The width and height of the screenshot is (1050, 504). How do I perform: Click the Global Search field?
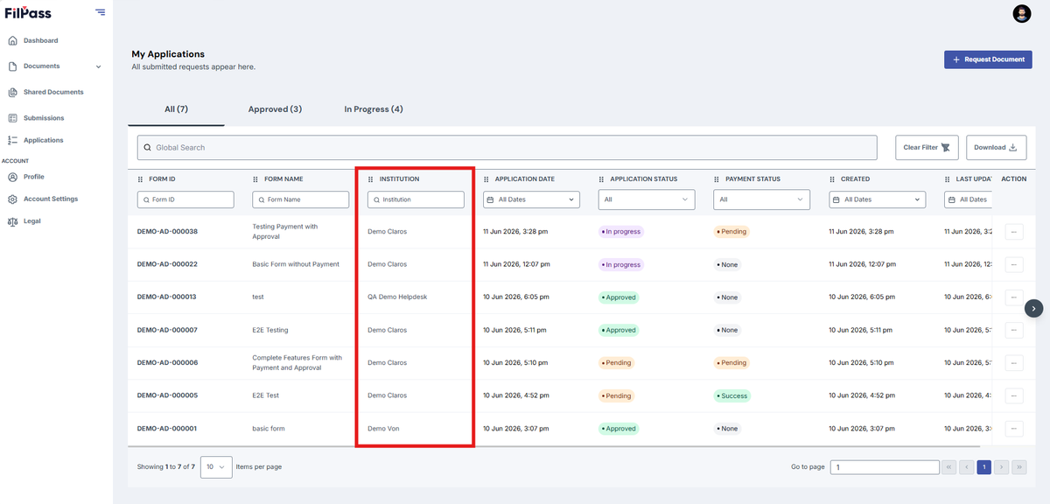(507, 147)
